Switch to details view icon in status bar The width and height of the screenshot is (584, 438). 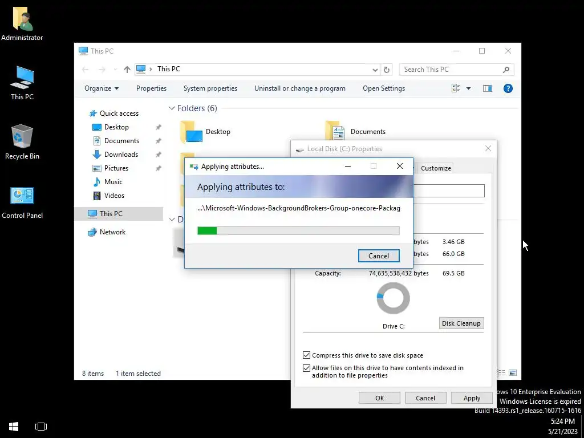(502, 373)
